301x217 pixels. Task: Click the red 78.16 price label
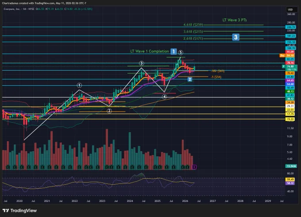[290, 63]
